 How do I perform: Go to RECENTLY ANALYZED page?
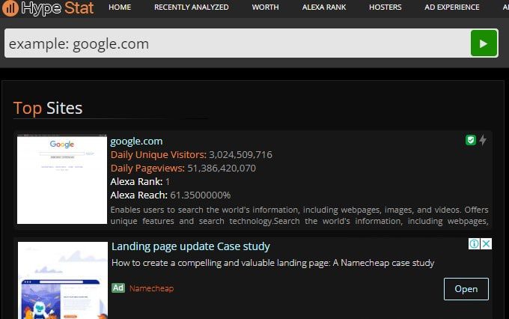coord(191,7)
